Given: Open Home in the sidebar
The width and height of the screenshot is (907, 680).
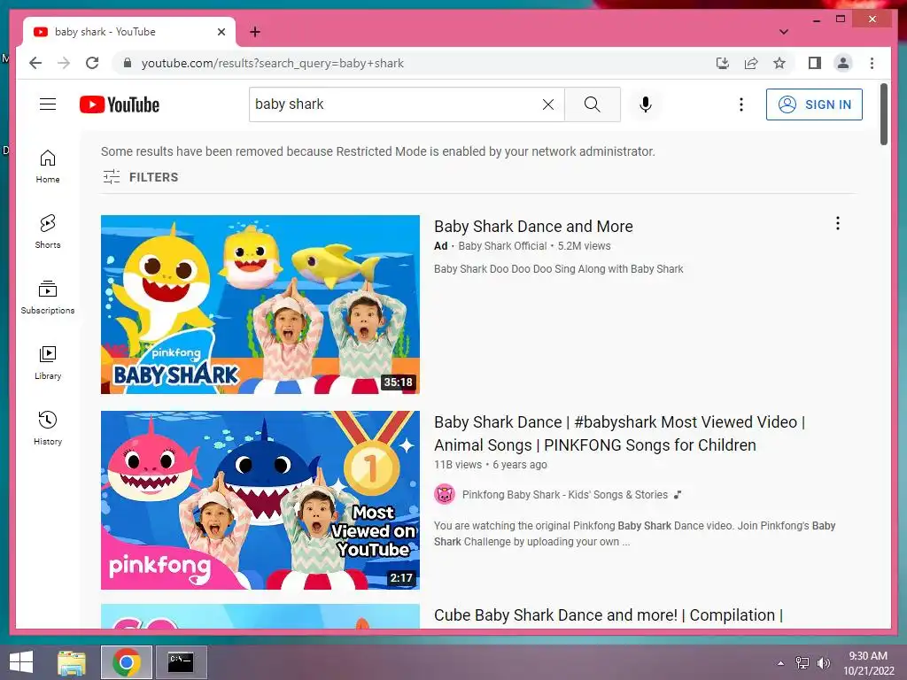Looking at the screenshot, I should [x=48, y=166].
